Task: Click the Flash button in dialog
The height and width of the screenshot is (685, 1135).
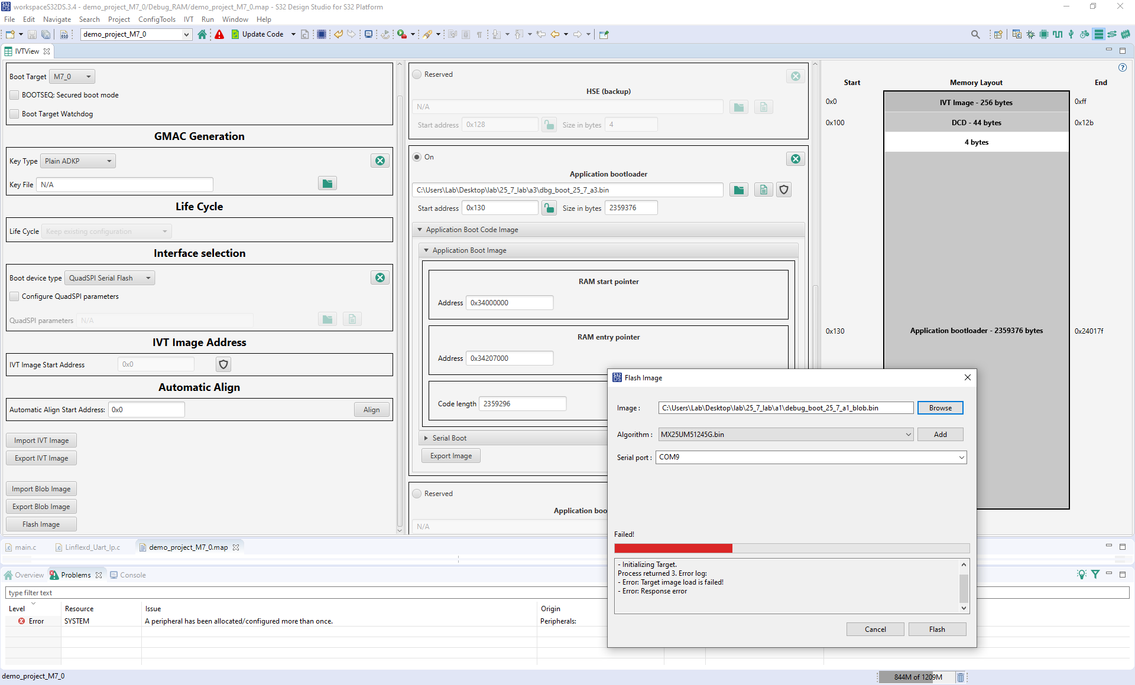Action: [x=937, y=629]
